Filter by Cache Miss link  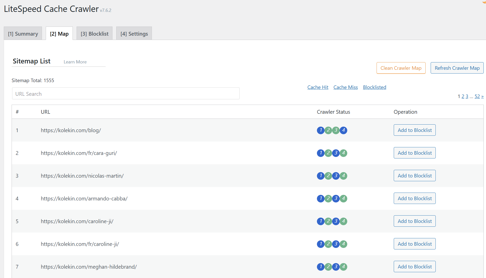pos(345,87)
